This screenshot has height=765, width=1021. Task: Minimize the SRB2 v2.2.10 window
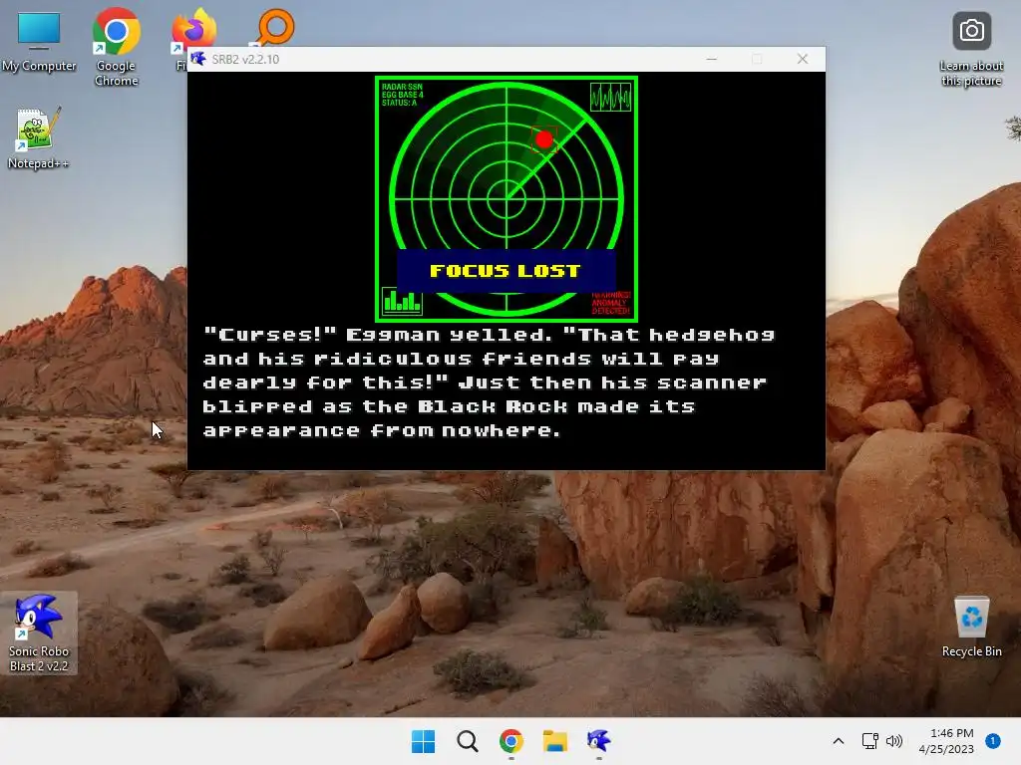pyautogui.click(x=712, y=59)
